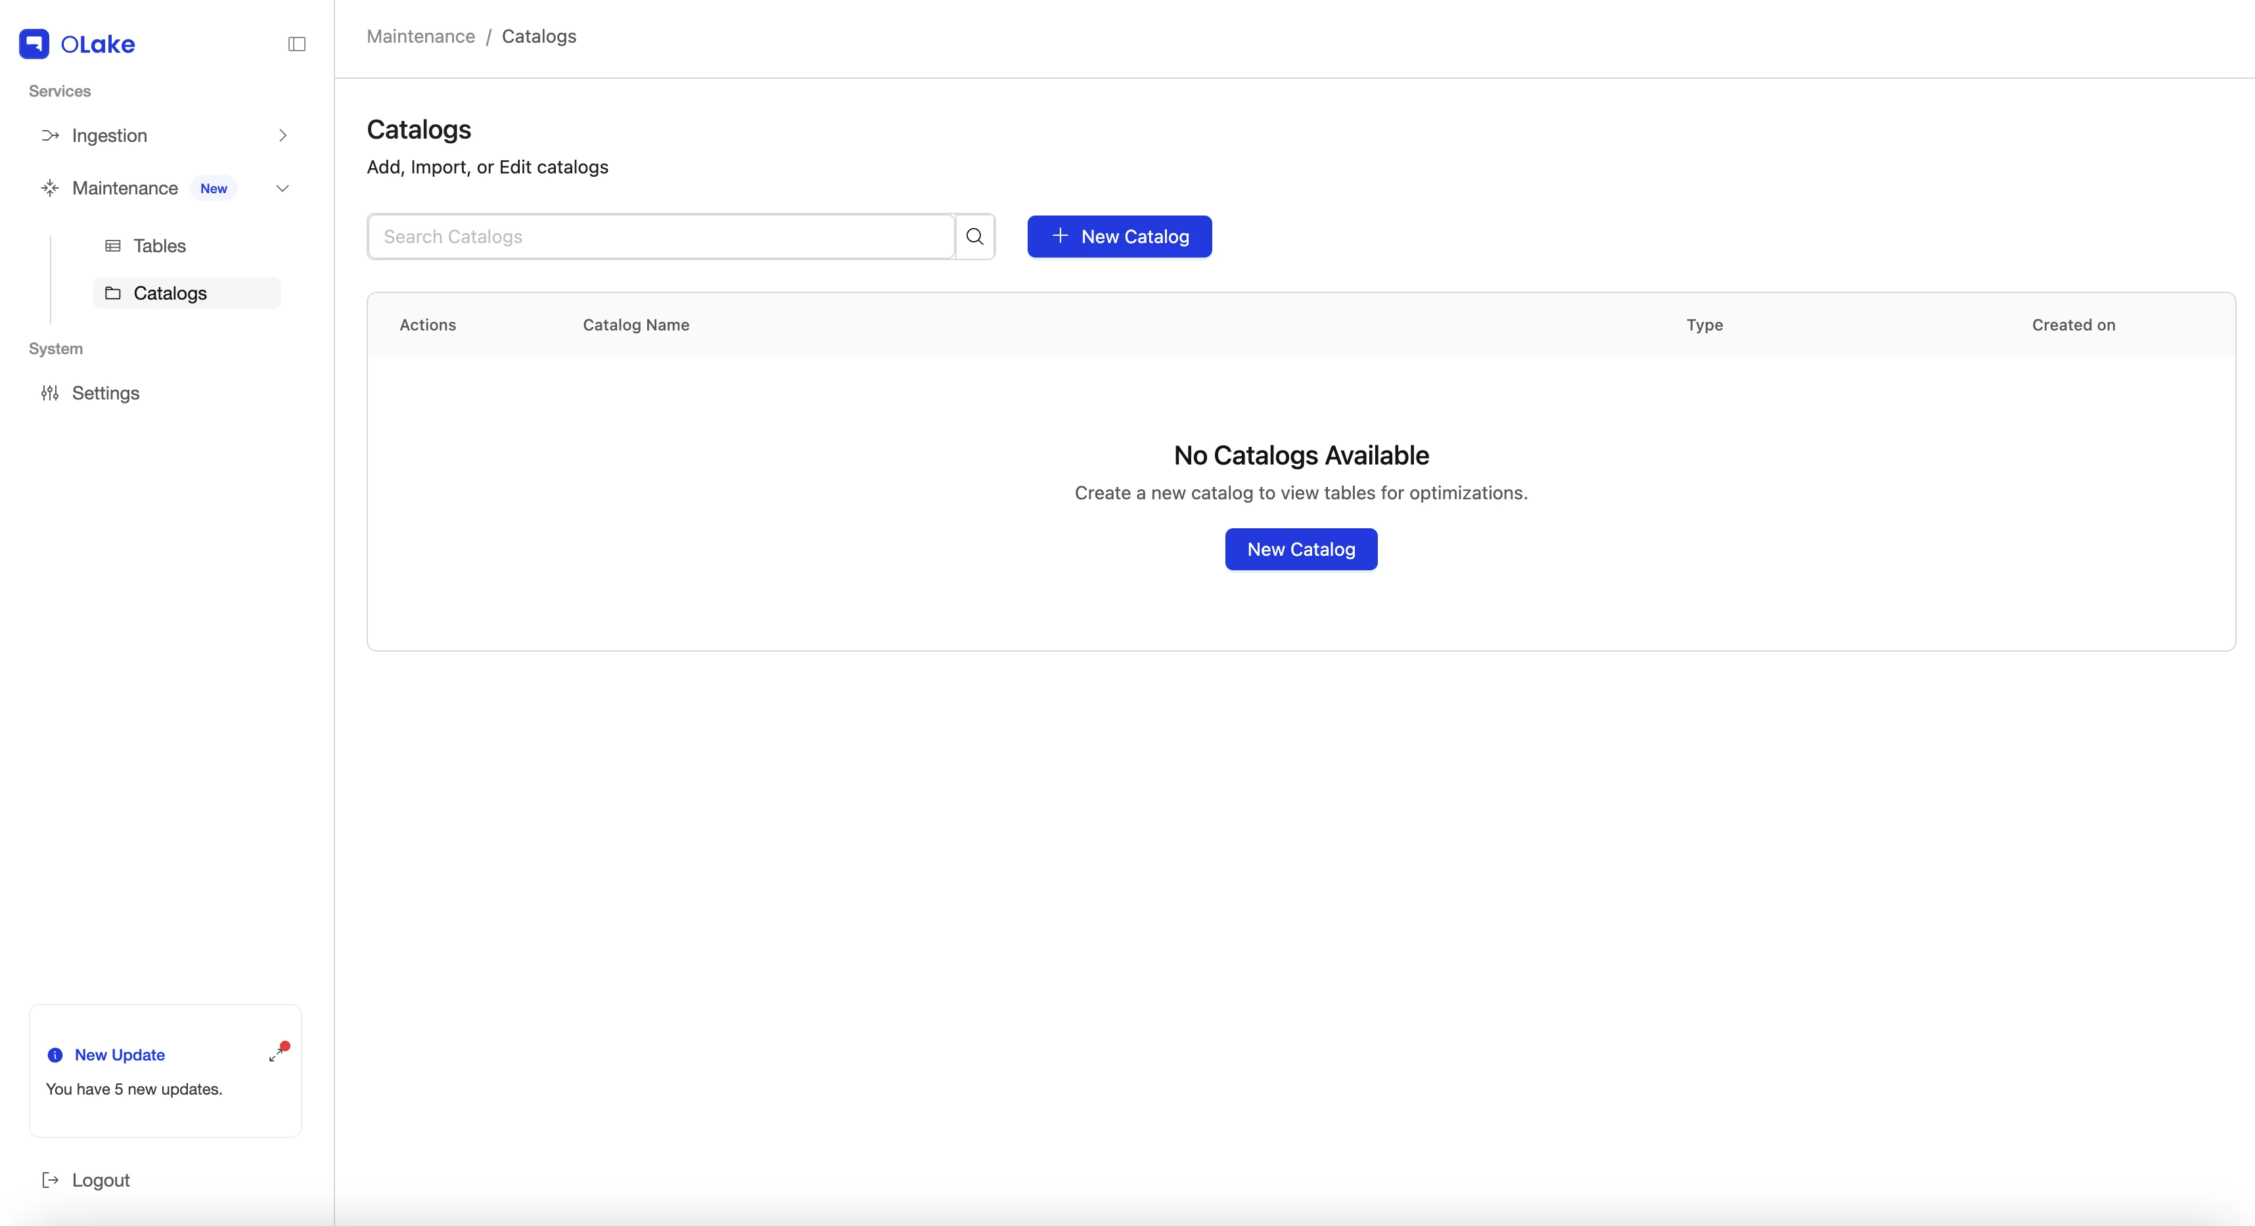Viewport: 2255px width, 1226px height.
Task: Click New Catalog in the empty state
Action: 1301,549
